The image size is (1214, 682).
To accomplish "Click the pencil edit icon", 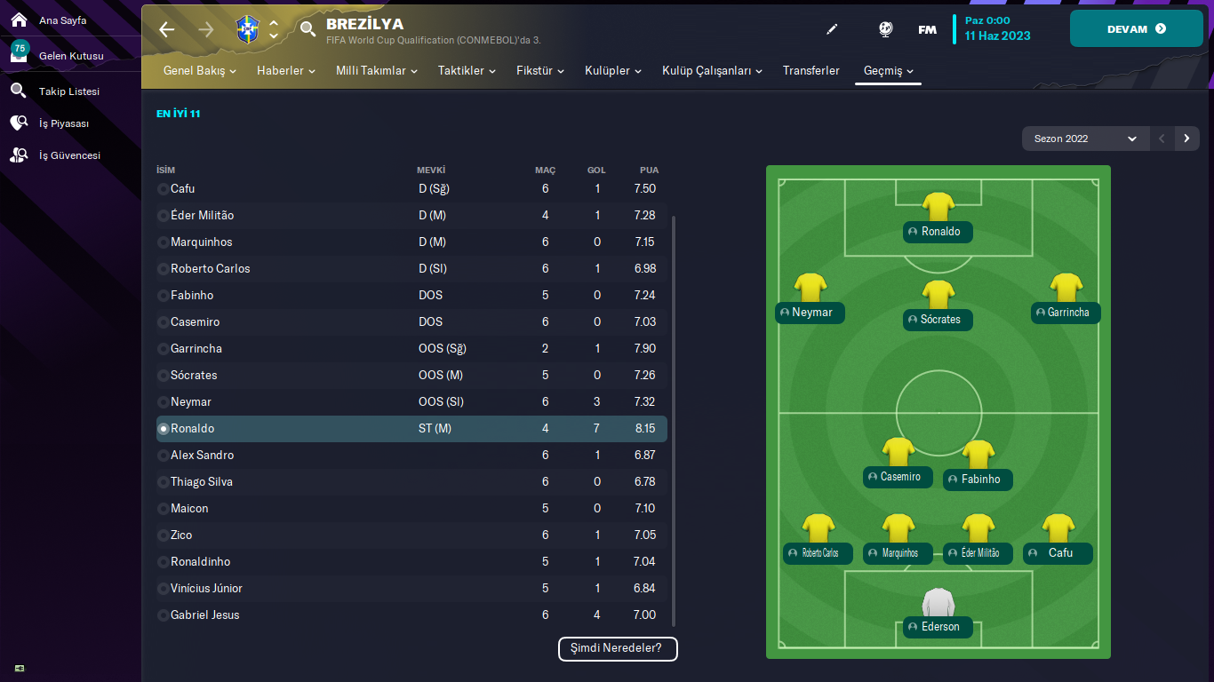I will 832,29.
